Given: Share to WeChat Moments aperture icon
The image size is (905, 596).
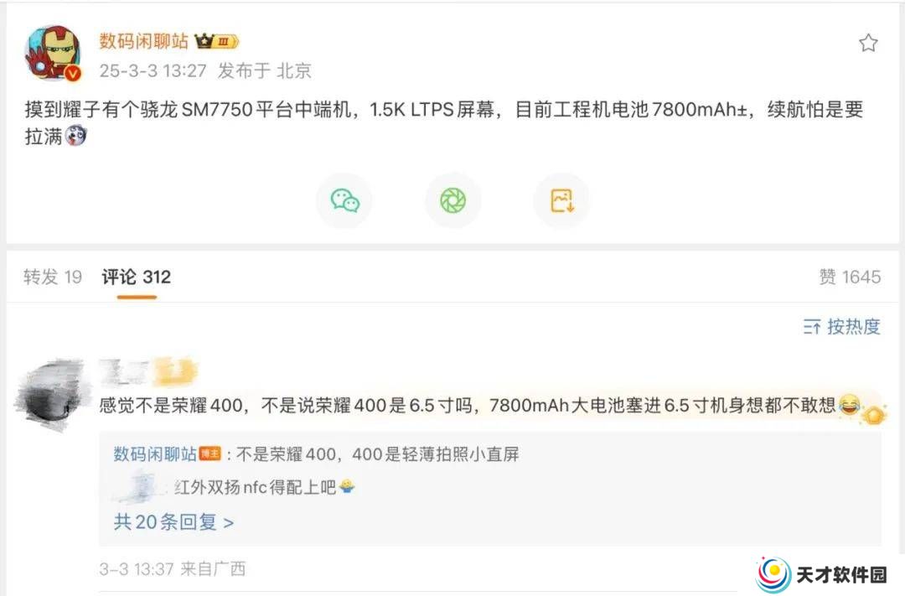Looking at the screenshot, I should (453, 200).
